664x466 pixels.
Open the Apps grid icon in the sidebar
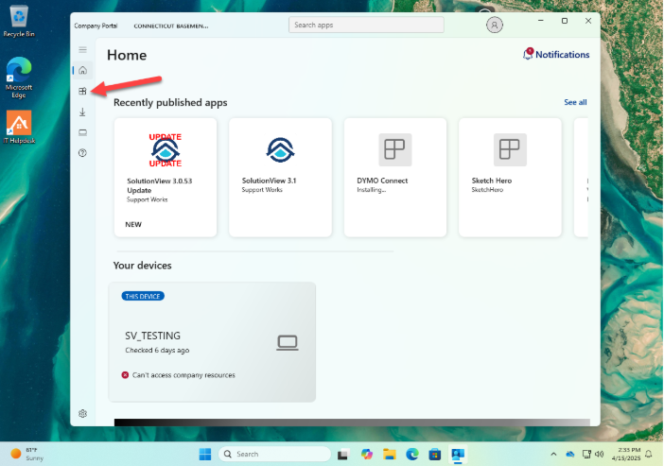pos(82,91)
